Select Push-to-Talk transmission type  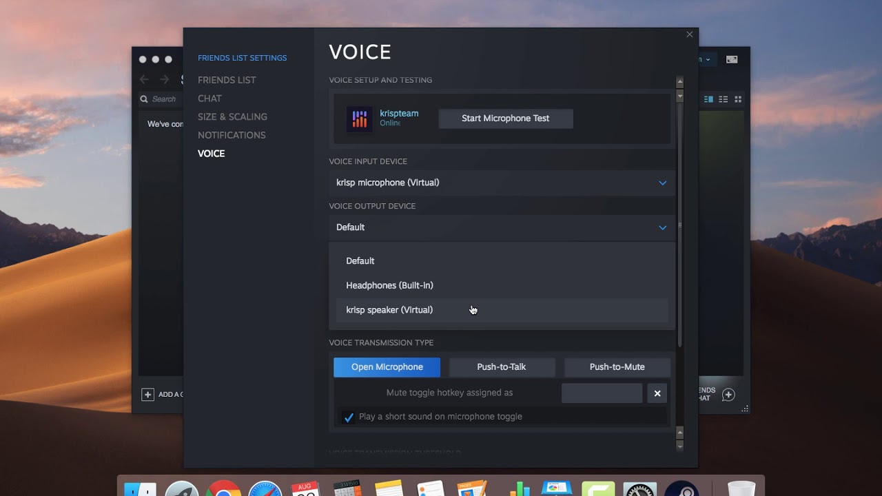pyautogui.click(x=502, y=367)
